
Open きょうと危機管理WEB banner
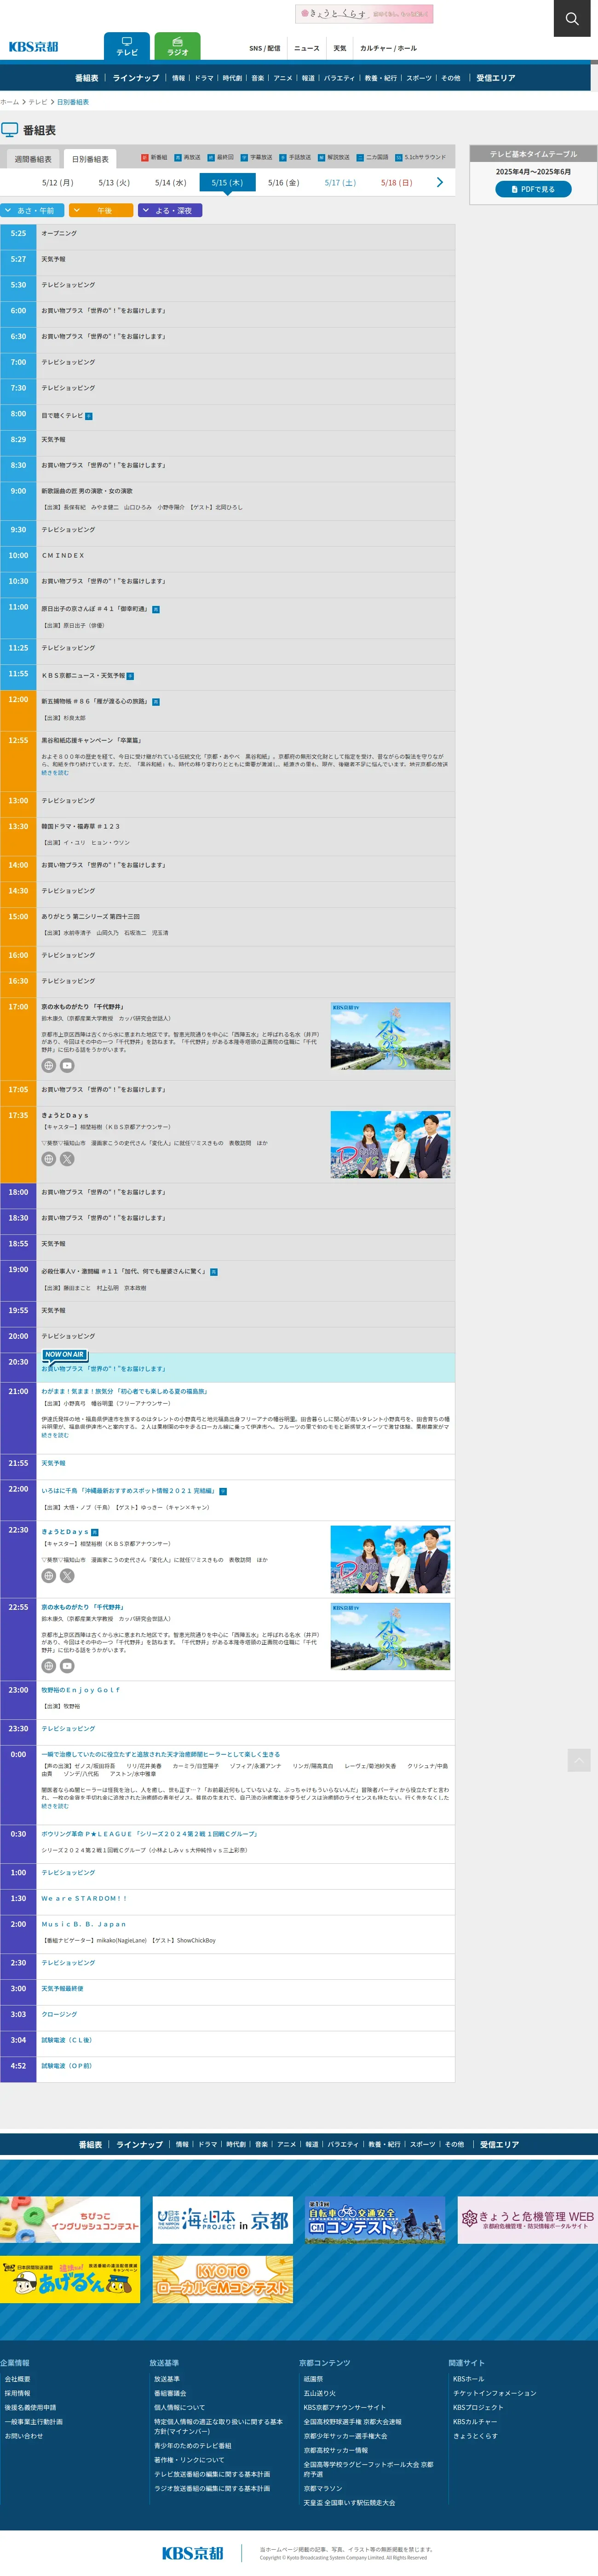tap(528, 2221)
